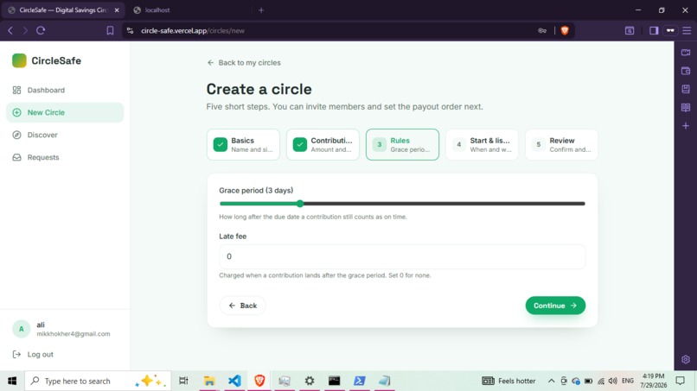Open site settings icon in address bar
Image resolution: width=697 pixels, height=391 pixels.
pyautogui.click(x=130, y=30)
